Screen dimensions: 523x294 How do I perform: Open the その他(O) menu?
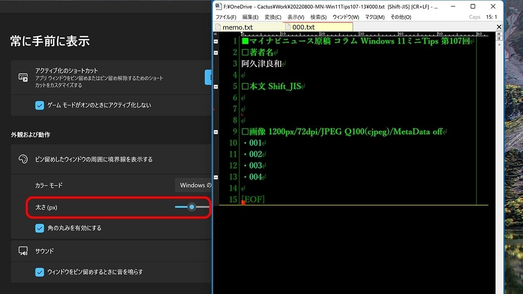point(401,17)
